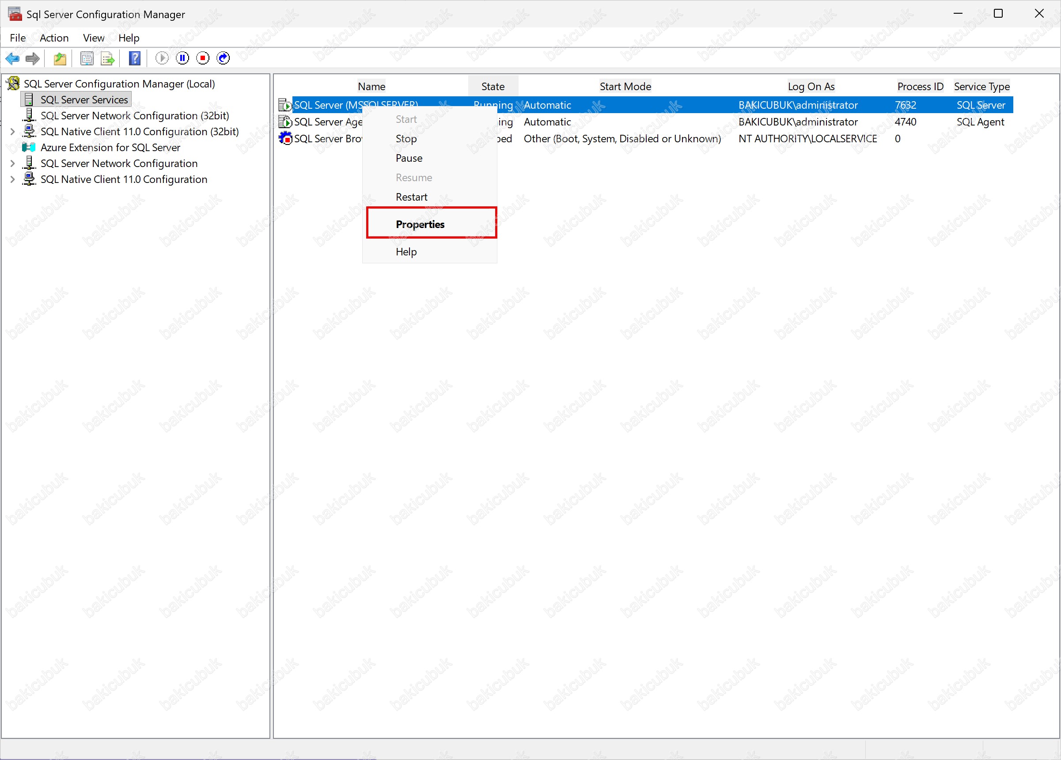Select the SQL Server Browser service row
Viewport: 1061px width, 760px height.
click(327, 139)
